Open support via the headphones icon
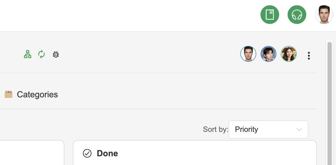Screen dimensions: 336x165 click(297, 15)
